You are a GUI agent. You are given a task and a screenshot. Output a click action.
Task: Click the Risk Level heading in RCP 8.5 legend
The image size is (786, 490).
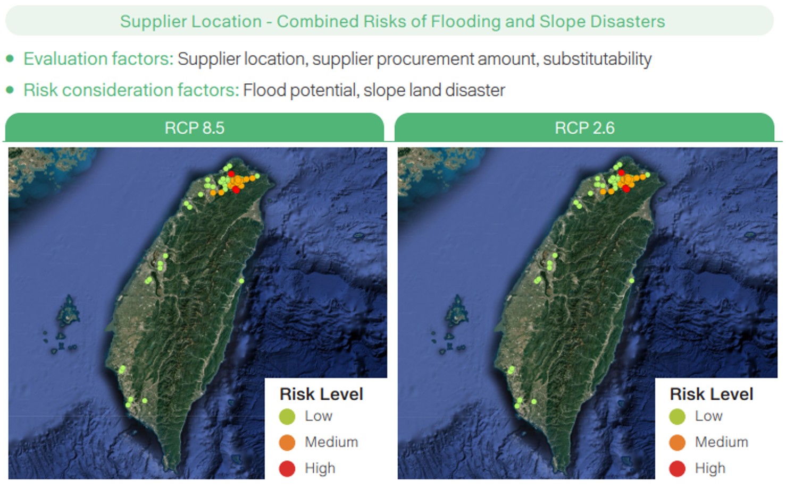pyautogui.click(x=321, y=394)
